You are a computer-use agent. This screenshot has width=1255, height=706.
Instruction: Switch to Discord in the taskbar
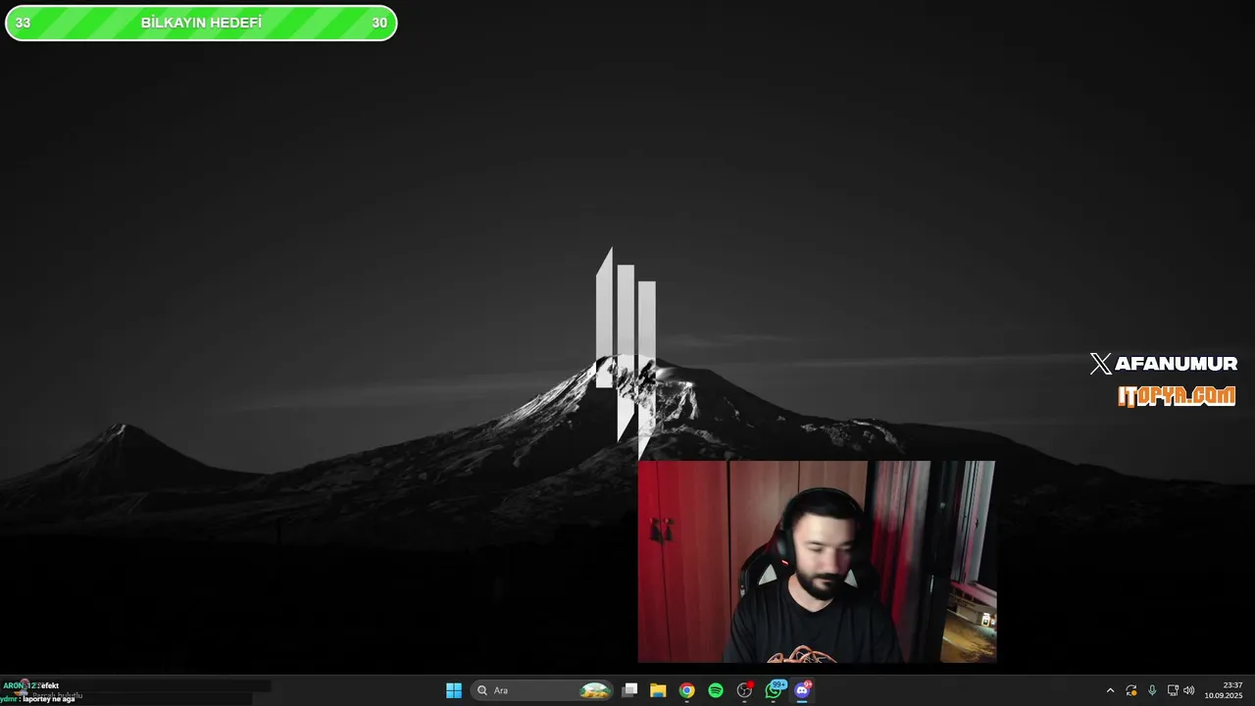[x=803, y=690]
